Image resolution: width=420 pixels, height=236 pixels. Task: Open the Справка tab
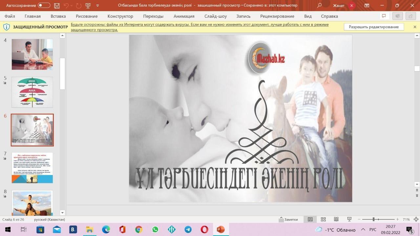(x=329, y=16)
